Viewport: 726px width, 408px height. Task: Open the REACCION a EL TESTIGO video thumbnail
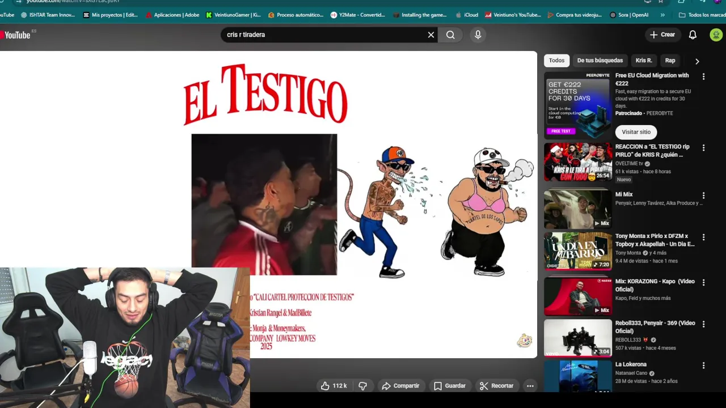(577, 161)
